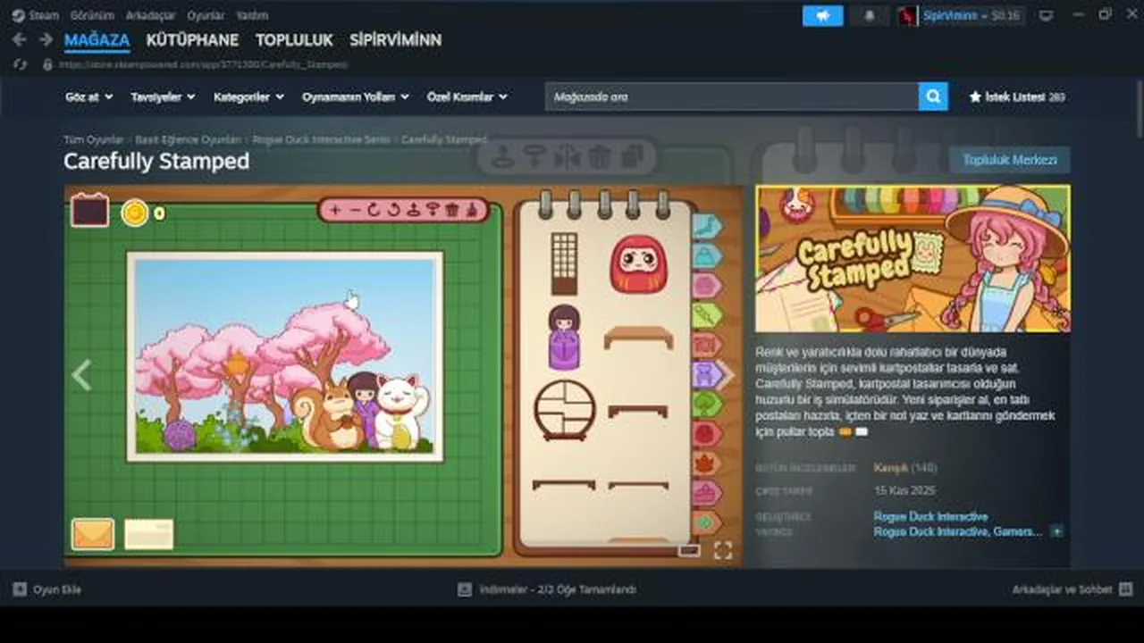
Task: Switch to the KÜTÜPHANE tab
Action: click(x=192, y=40)
